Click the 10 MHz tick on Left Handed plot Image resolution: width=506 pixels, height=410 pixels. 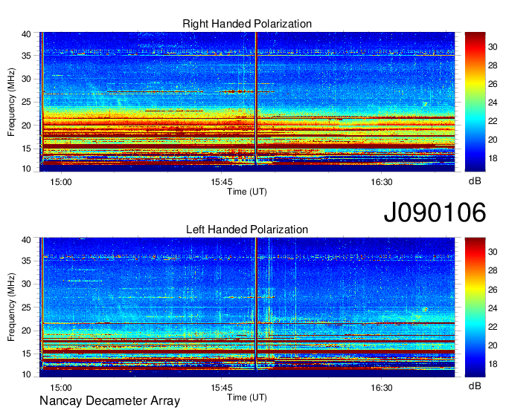(27, 374)
